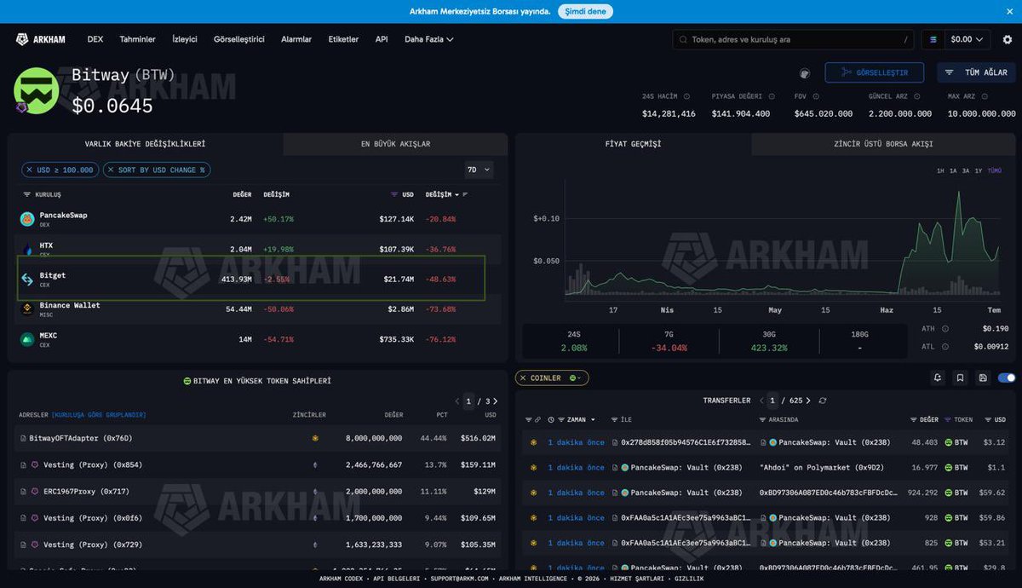Click the Görselleştir button
The image size is (1022, 588).
point(874,72)
